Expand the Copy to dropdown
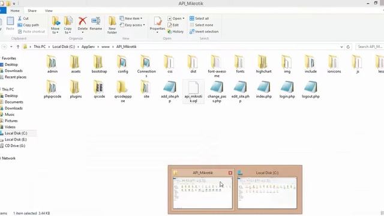 point(68,31)
